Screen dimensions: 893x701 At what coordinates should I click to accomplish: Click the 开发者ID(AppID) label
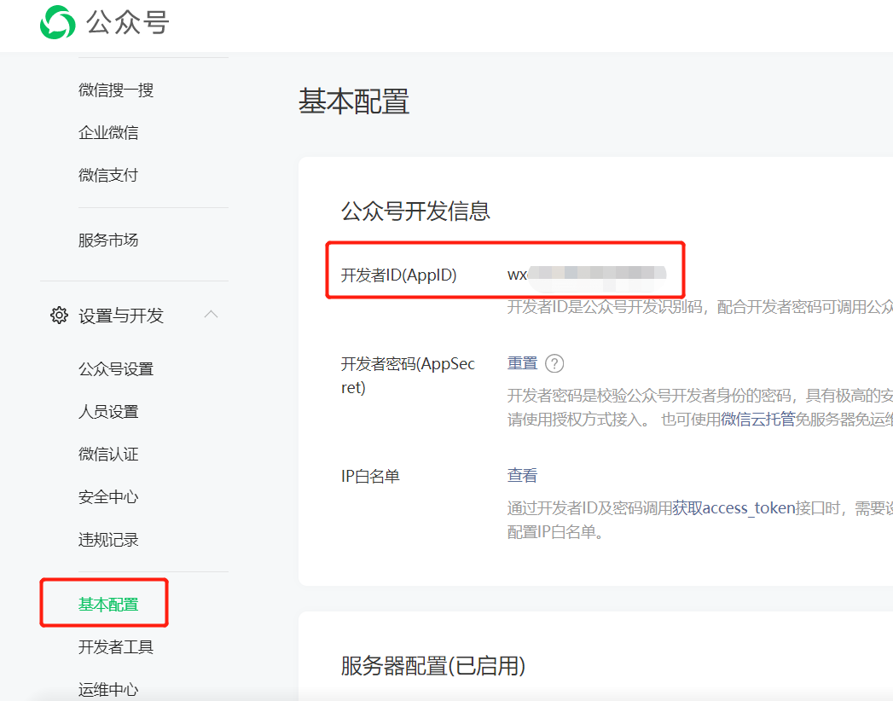coord(398,275)
